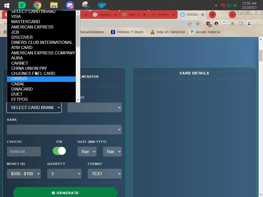Screen dimensions: 263x197
Task: Click the share page icon
Action: click(190, 24)
